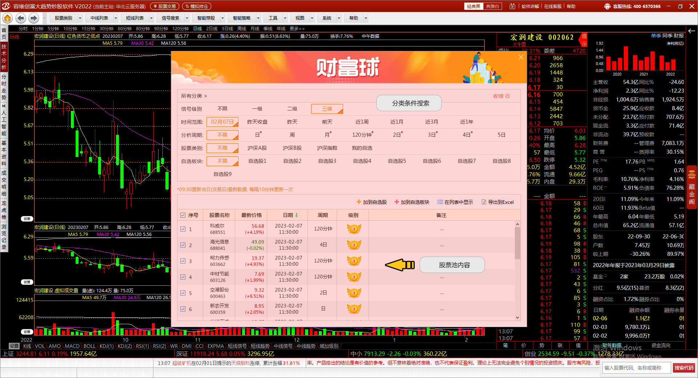Screen dimensions: 698x378
Task: Select time range 近1周
Action: tap(362, 122)
